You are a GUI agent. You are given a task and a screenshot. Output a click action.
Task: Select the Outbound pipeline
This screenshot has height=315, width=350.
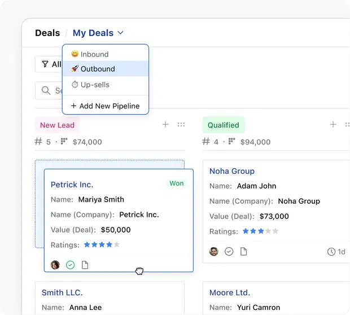click(x=106, y=69)
